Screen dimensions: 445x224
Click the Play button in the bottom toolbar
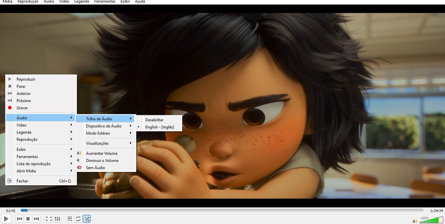coord(6,219)
